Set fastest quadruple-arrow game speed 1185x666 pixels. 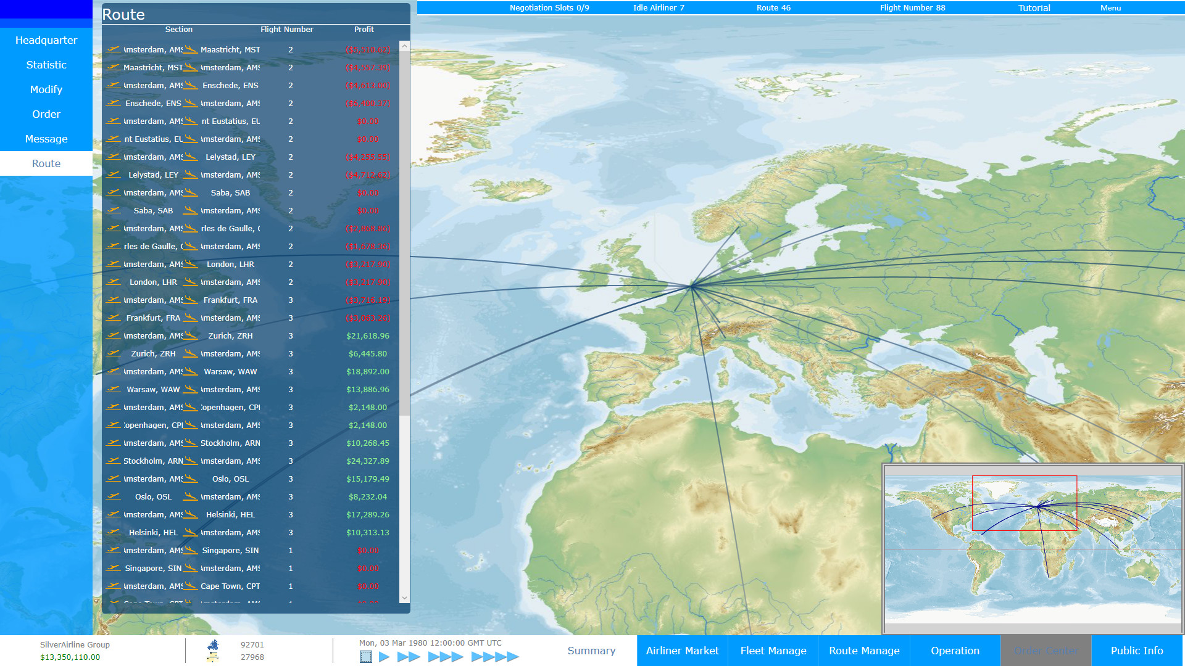point(495,657)
